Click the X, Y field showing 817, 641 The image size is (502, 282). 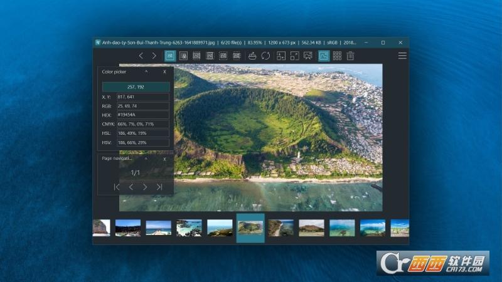pos(143,97)
